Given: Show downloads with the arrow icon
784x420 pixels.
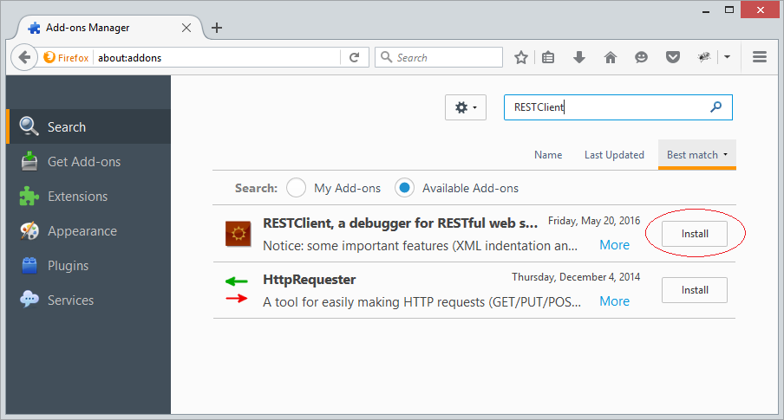Looking at the screenshot, I should pyautogui.click(x=579, y=57).
